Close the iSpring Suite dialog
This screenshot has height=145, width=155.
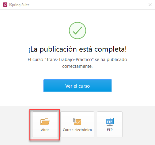pyautogui.click(x=150, y=5)
